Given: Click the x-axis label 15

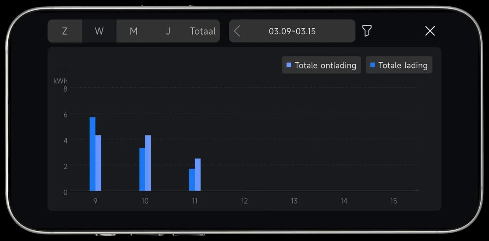Looking at the screenshot, I should [393, 201].
